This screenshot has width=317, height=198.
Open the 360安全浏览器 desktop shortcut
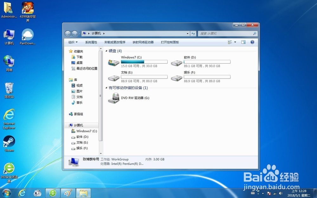click(9, 173)
